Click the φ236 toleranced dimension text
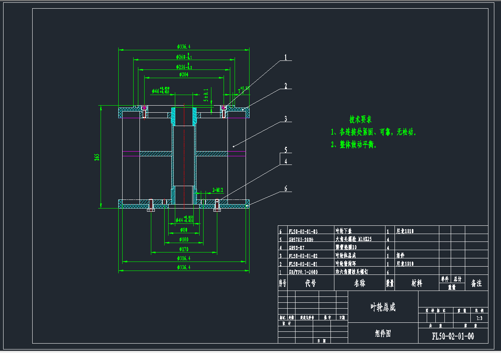The image size is (501, 353). click(x=184, y=66)
